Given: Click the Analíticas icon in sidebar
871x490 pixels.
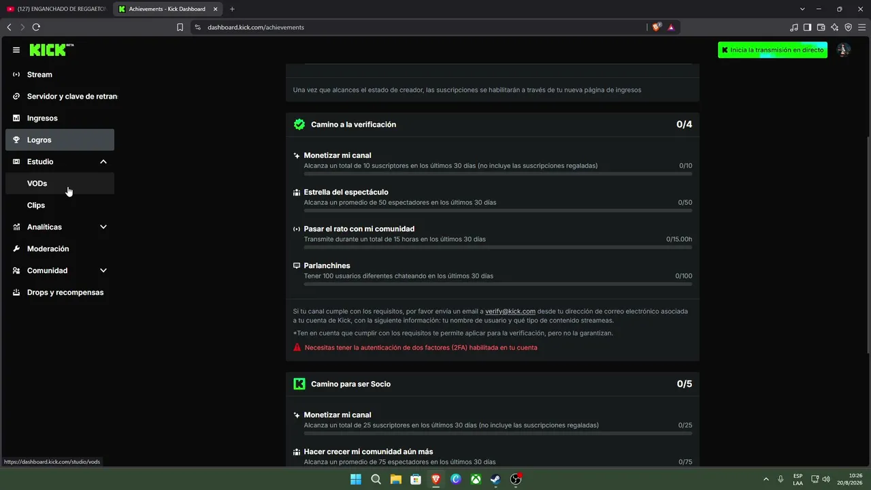Looking at the screenshot, I should (x=16, y=227).
